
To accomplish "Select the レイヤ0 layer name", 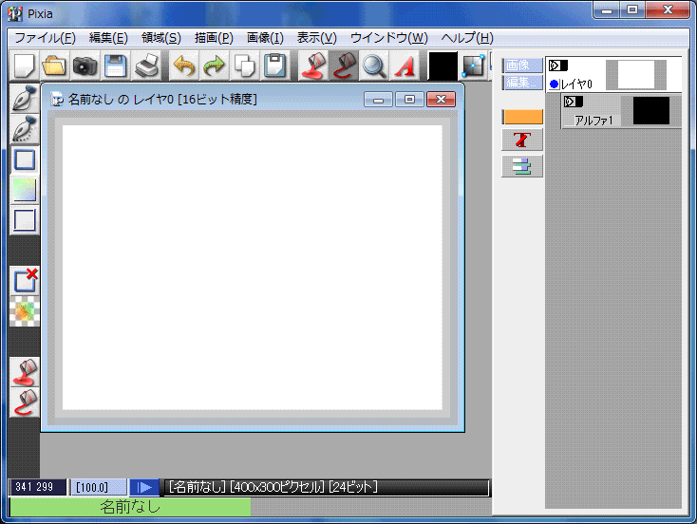I will pos(576,84).
